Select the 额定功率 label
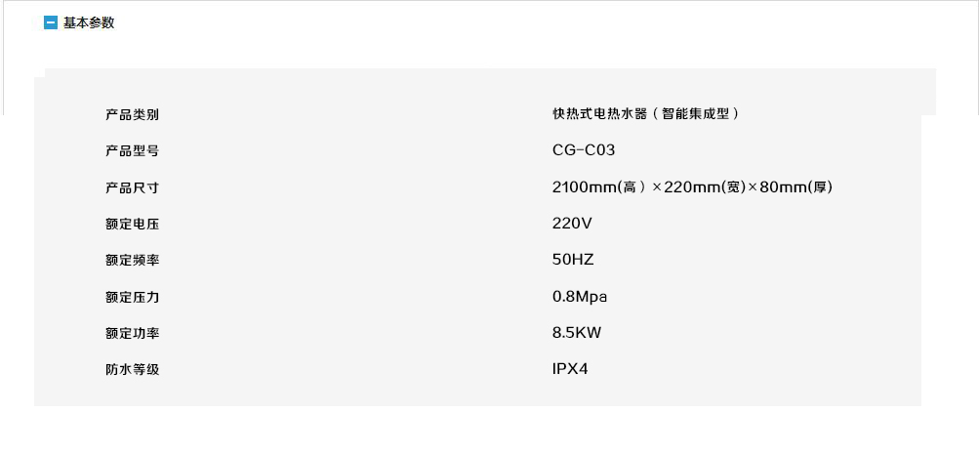The image size is (979, 454). (x=132, y=333)
